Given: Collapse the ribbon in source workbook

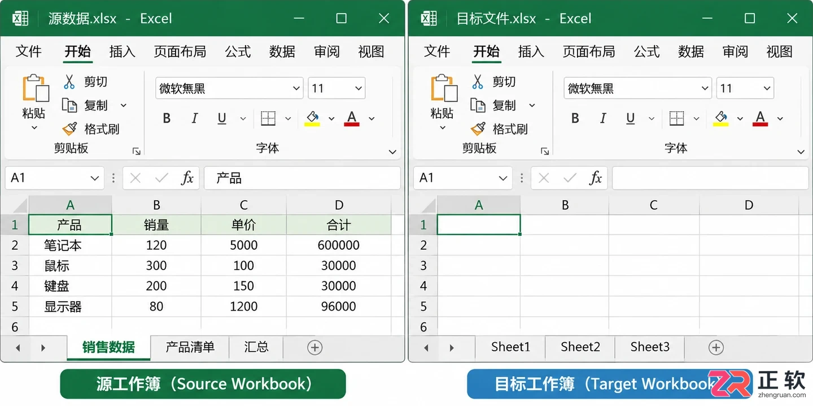Looking at the screenshot, I should coord(392,152).
